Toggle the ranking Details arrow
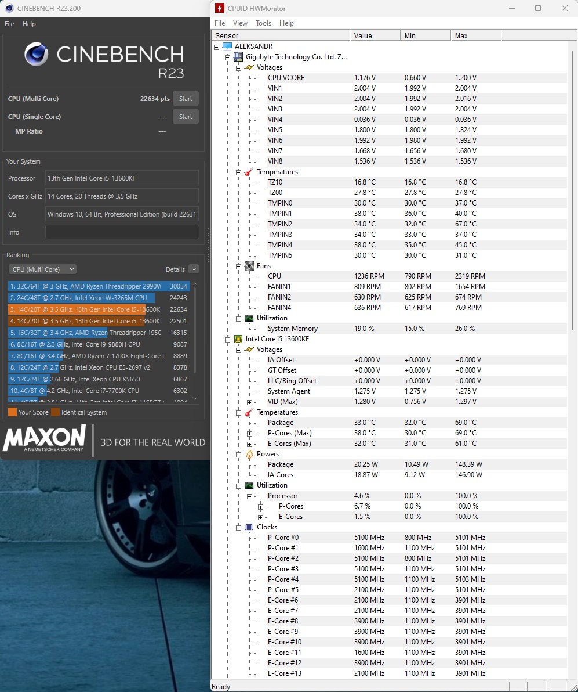 194,269
